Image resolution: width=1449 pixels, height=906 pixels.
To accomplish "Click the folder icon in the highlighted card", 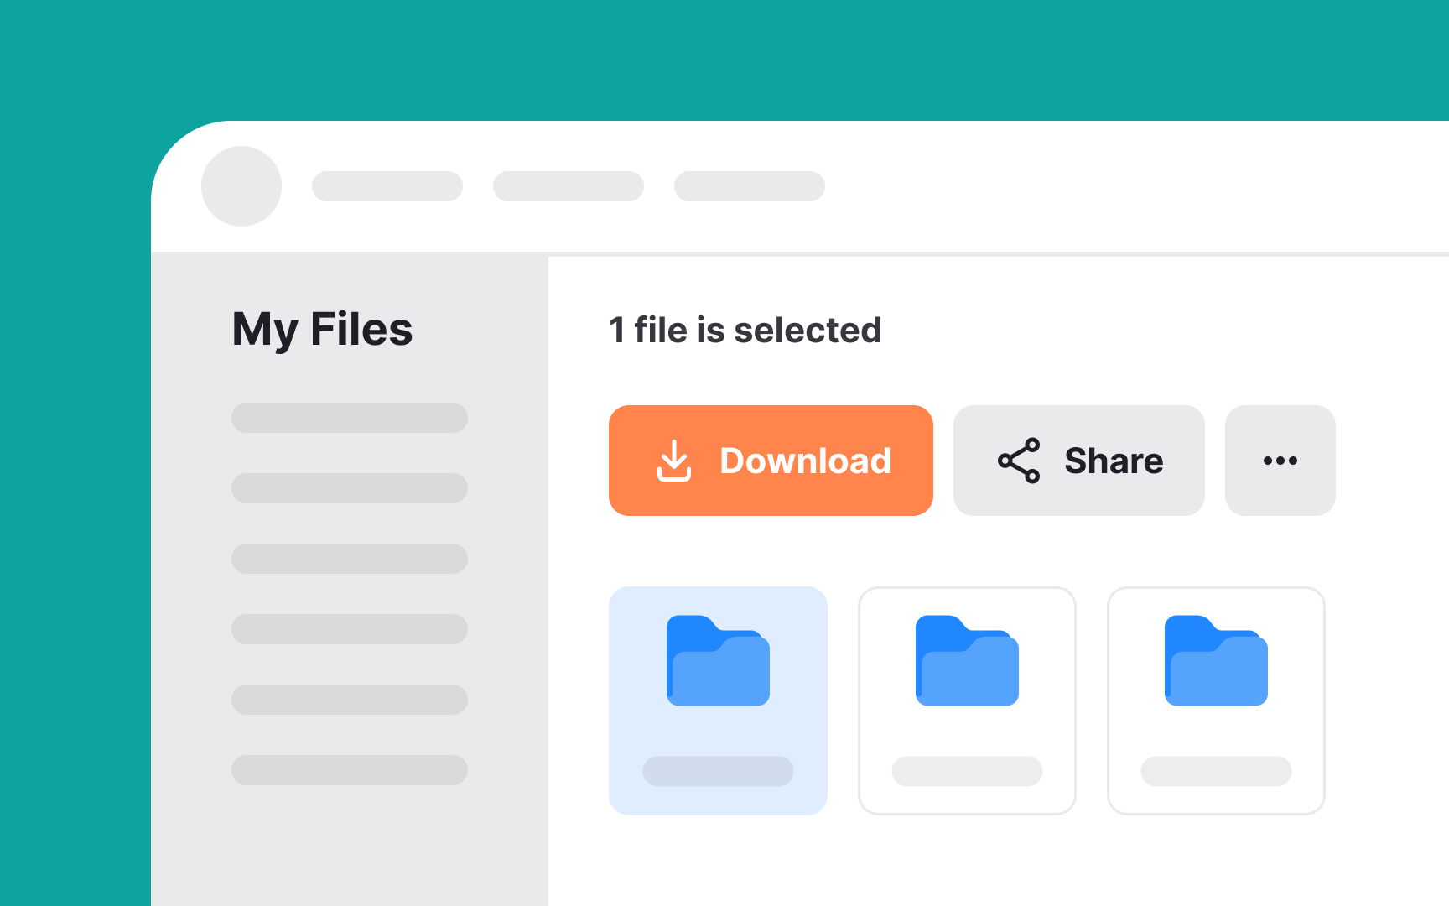I will [718, 661].
